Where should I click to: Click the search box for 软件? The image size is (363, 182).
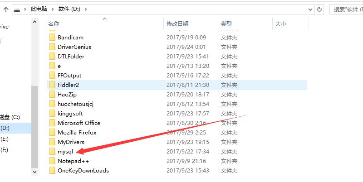click(x=346, y=9)
